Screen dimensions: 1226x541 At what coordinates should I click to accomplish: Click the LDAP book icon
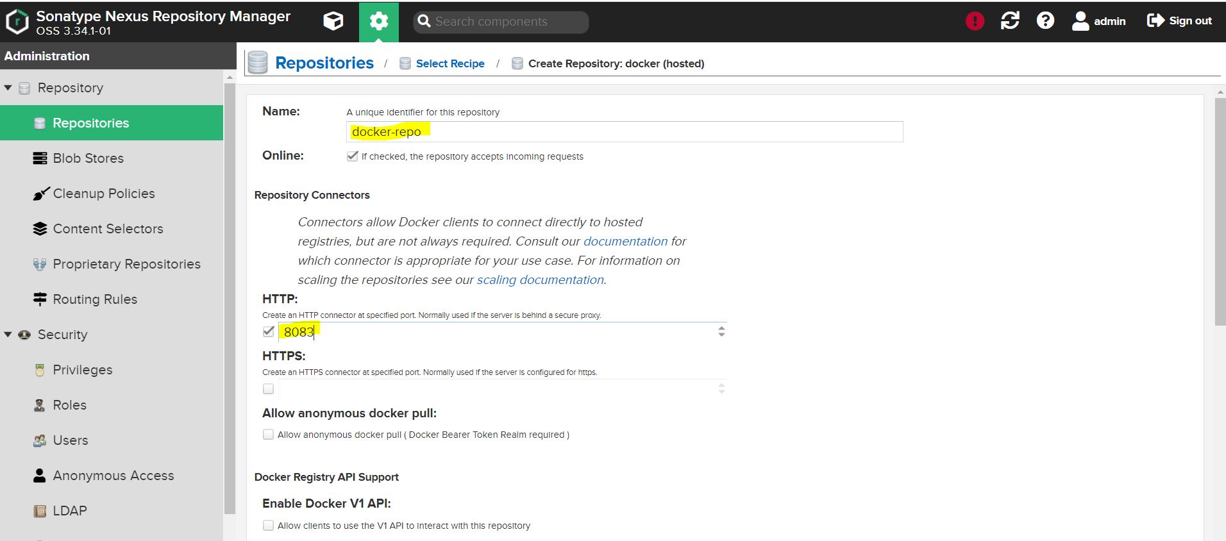click(40, 511)
